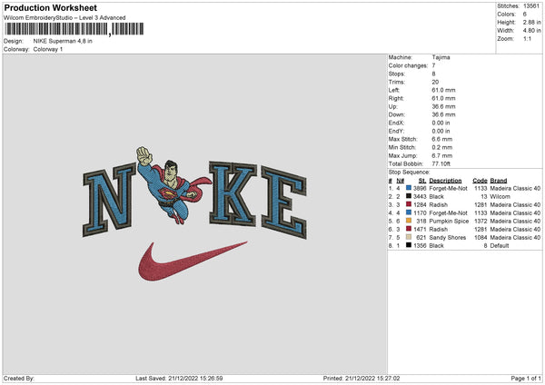
Task: Click the Stop Sequence heading
Action: tap(410, 173)
